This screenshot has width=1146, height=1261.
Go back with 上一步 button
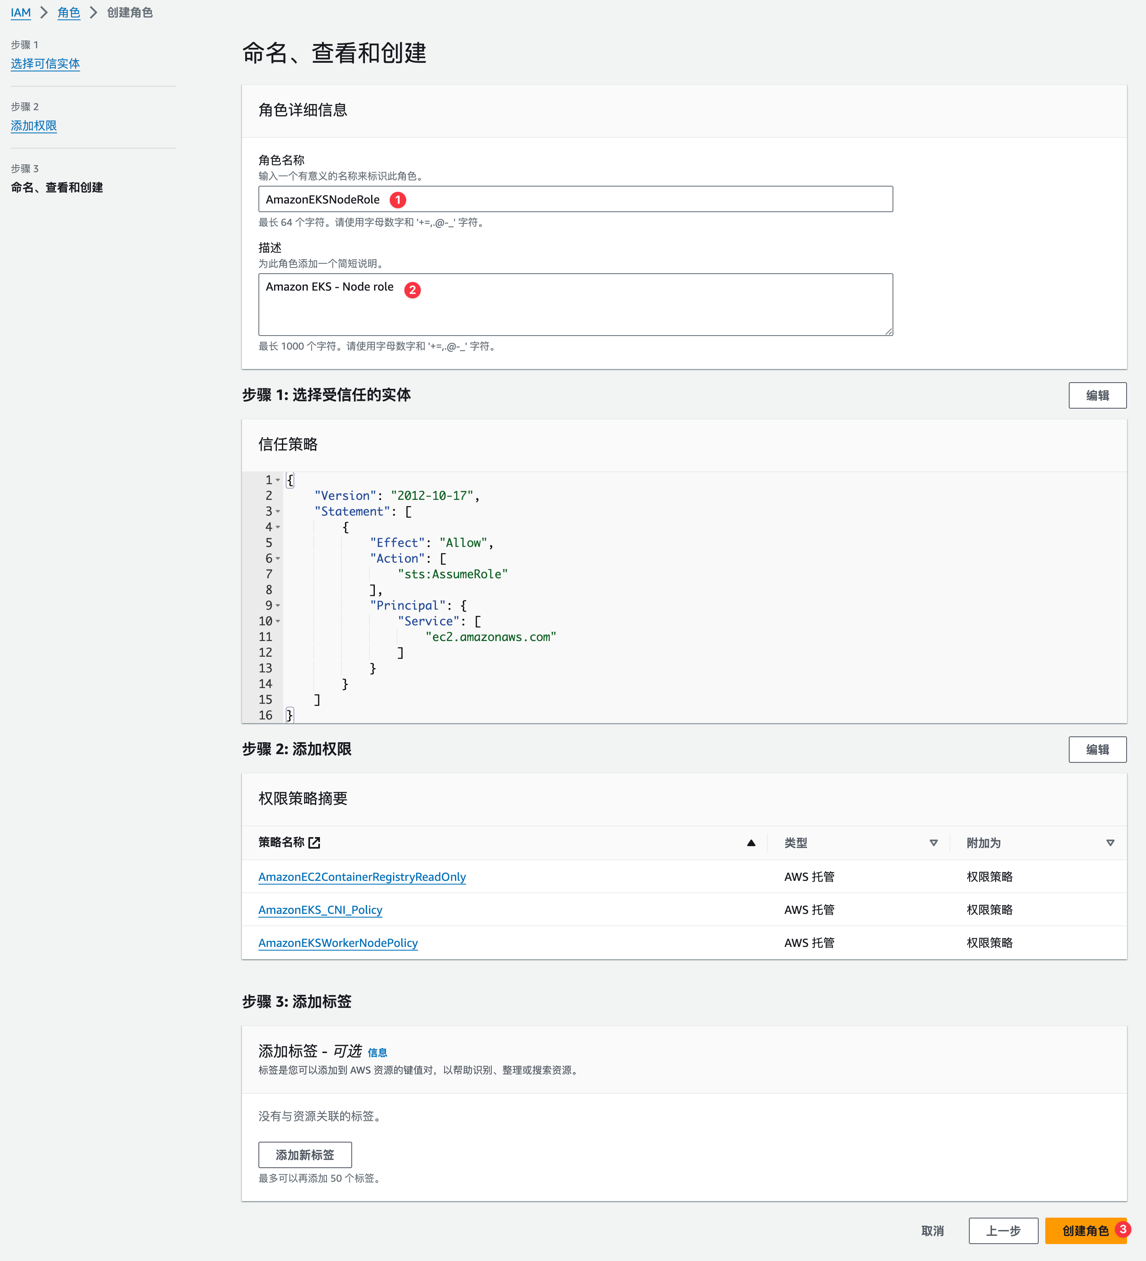tap(1004, 1231)
